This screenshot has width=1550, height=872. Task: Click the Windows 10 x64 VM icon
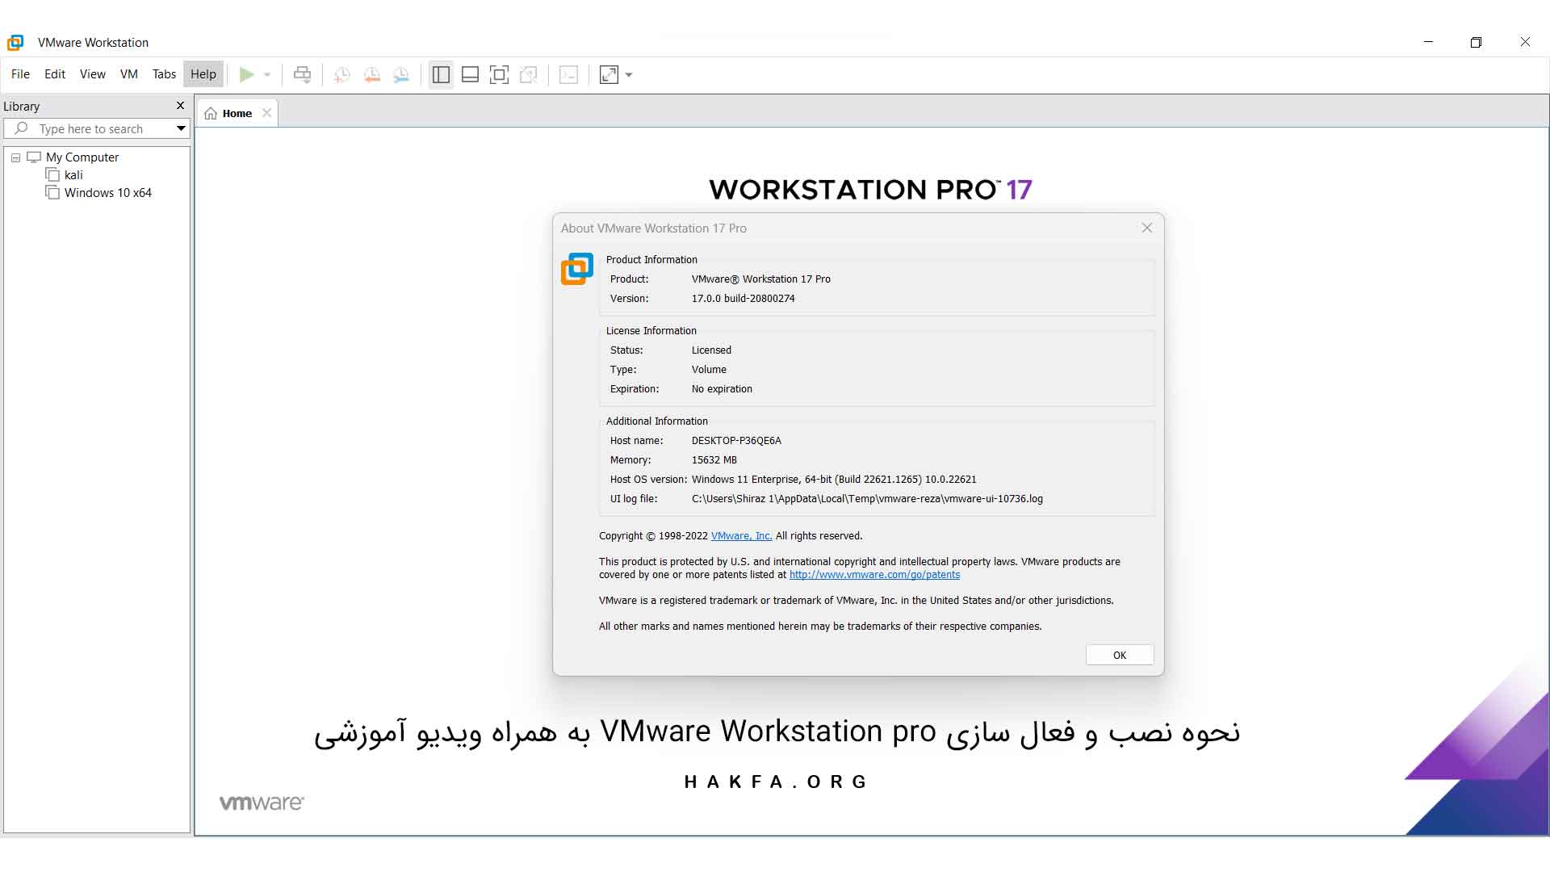click(x=52, y=193)
